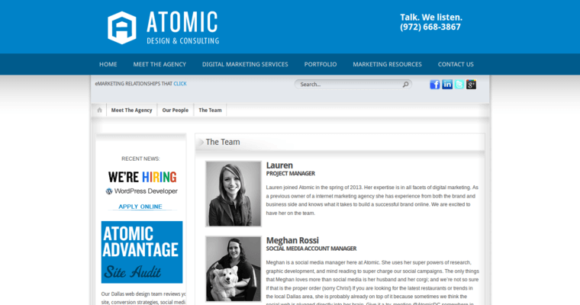Open the Facebook social icon
This screenshot has height=305, width=580.
pos(435,85)
